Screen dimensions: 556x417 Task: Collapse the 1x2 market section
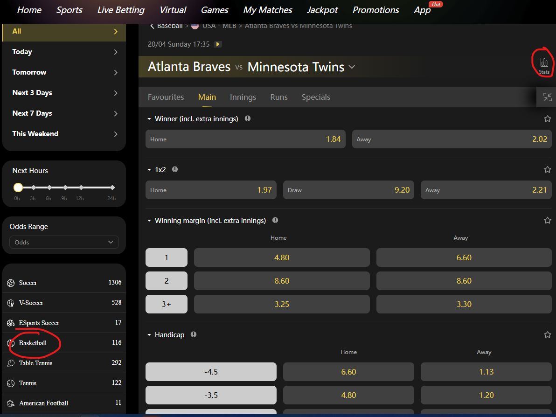pyautogui.click(x=149, y=169)
